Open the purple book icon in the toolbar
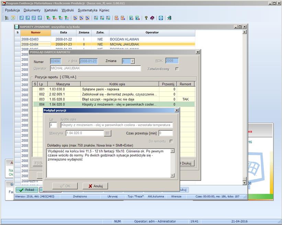282x225 pixels. click(152, 18)
